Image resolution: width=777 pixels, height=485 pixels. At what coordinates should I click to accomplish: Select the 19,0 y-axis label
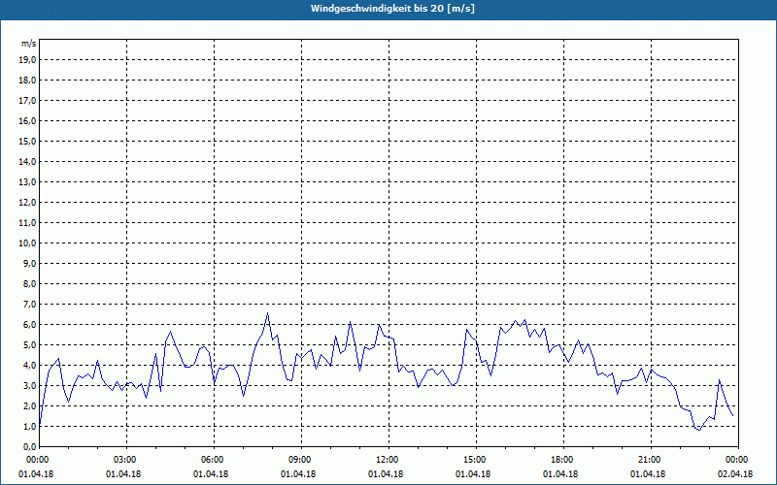28,60
